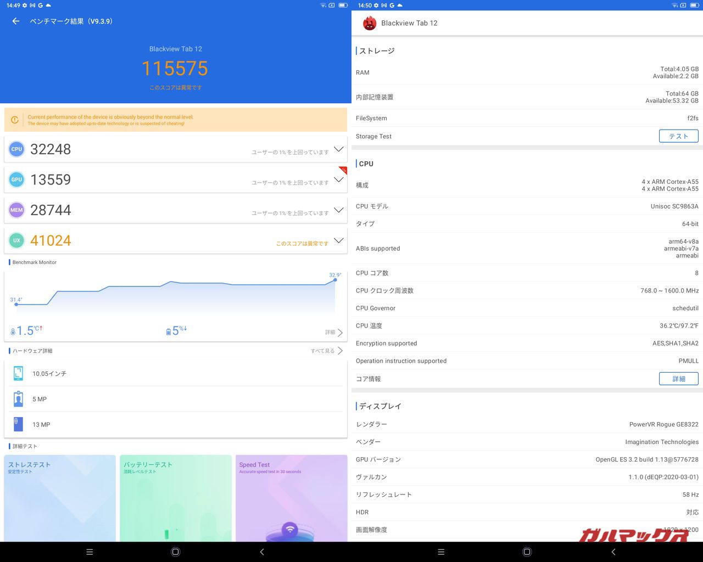The height and width of the screenshot is (562, 703).
Task: Tap the recent apps button in the navigation bar
Action: point(90,552)
